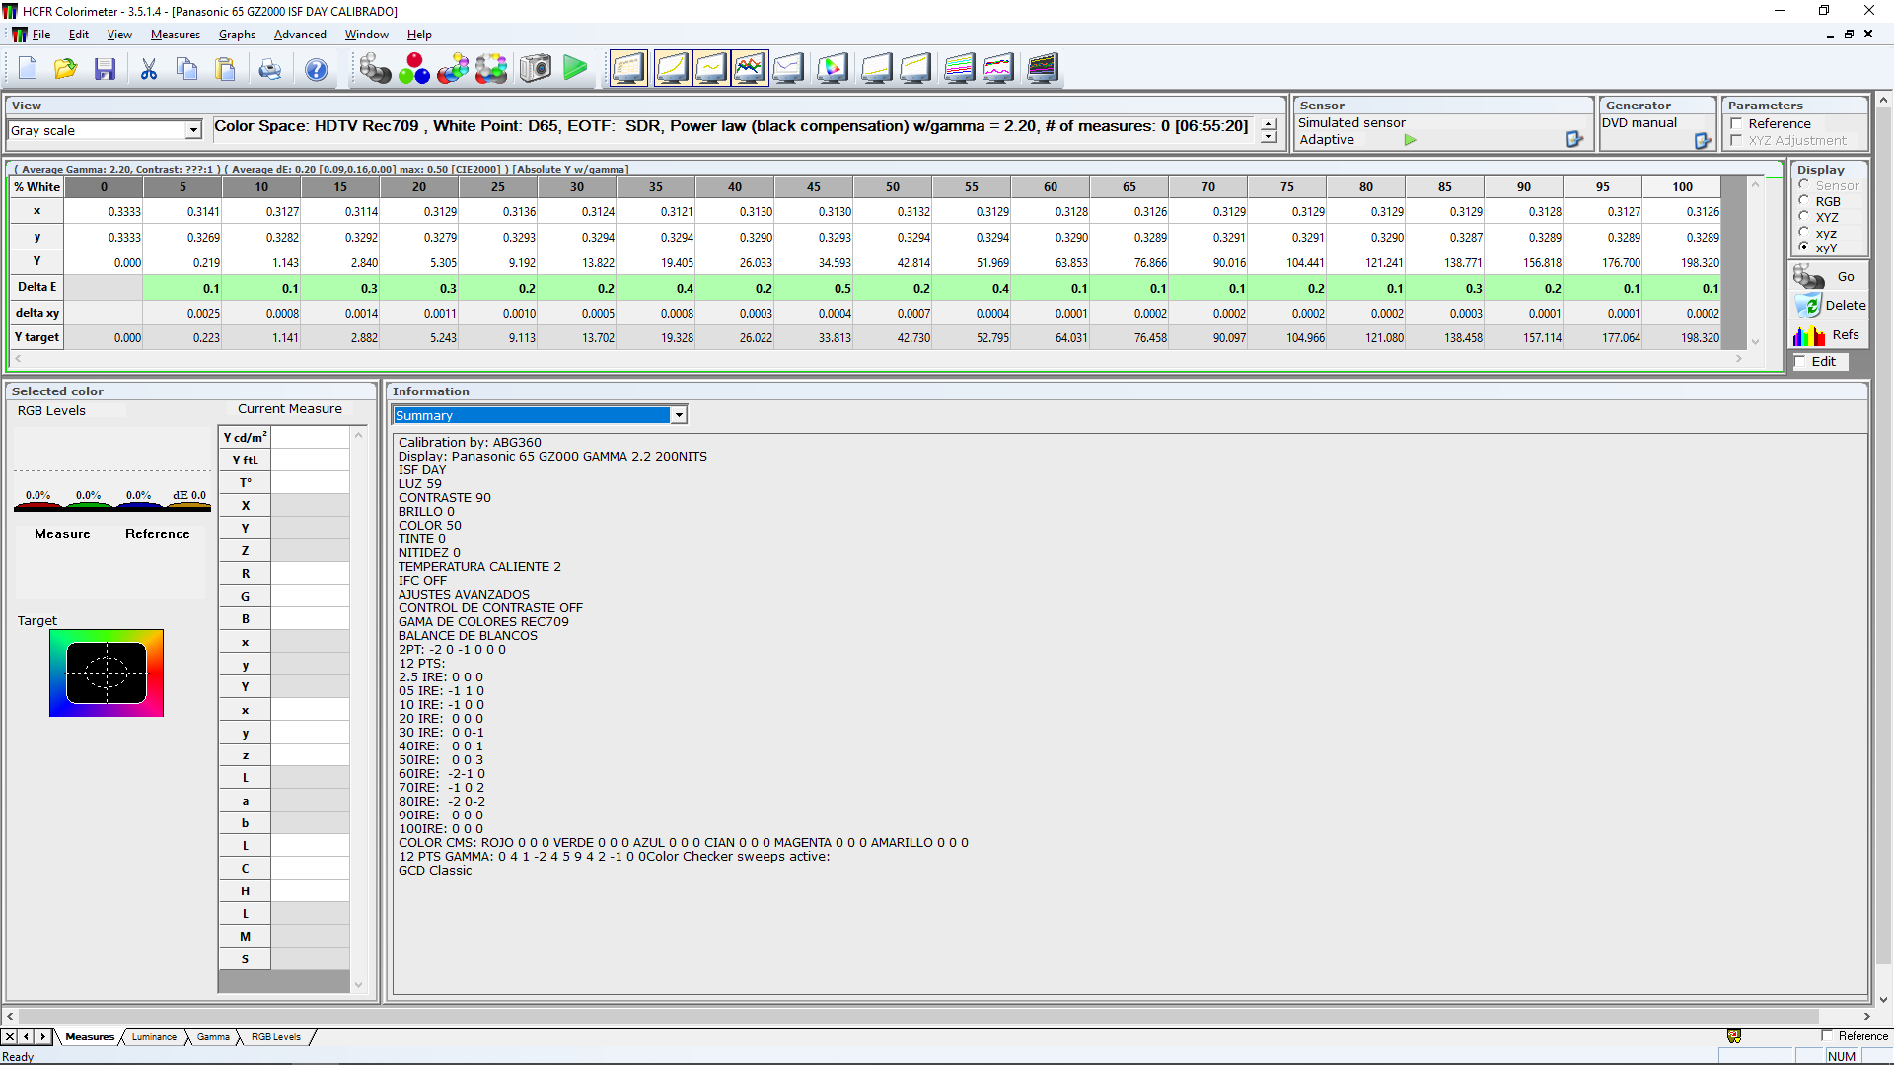Image resolution: width=1894 pixels, height=1065 pixels.
Task: Open the Measures menu
Action: click(175, 35)
